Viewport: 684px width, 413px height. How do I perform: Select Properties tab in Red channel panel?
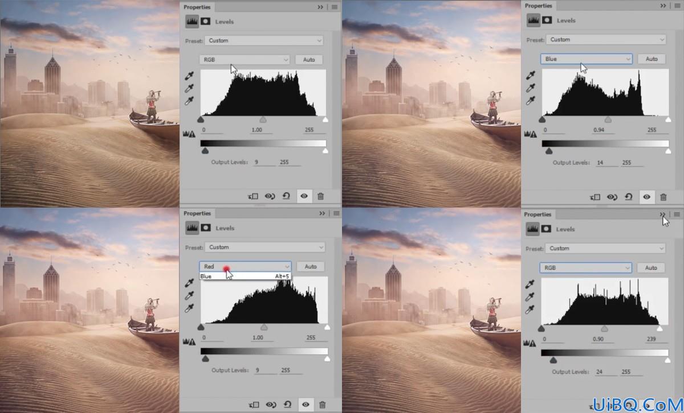pos(197,213)
